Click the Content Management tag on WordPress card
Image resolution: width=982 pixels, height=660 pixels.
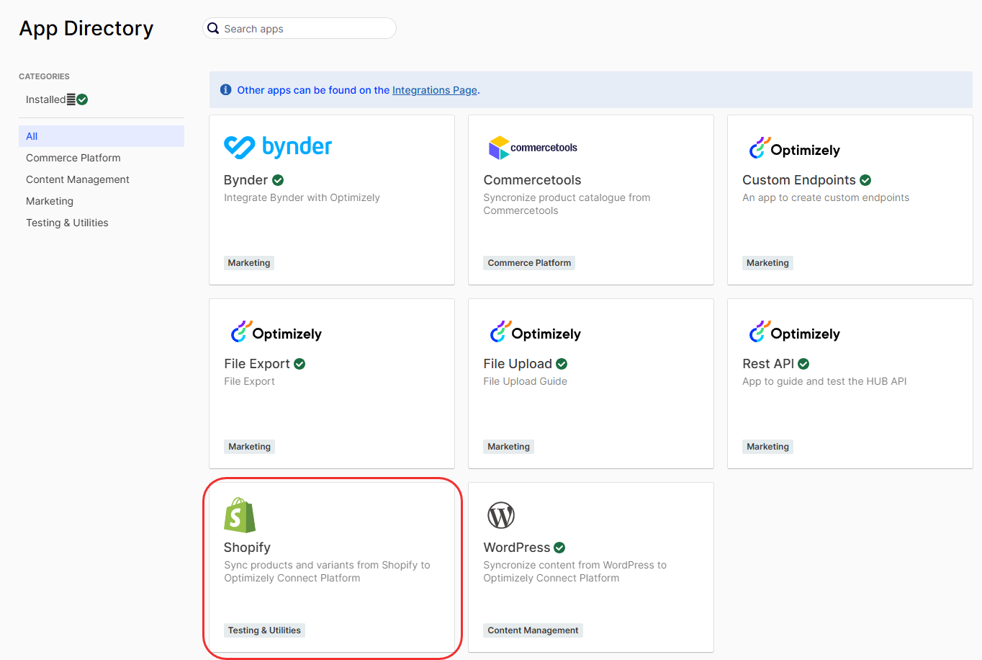pyautogui.click(x=533, y=630)
